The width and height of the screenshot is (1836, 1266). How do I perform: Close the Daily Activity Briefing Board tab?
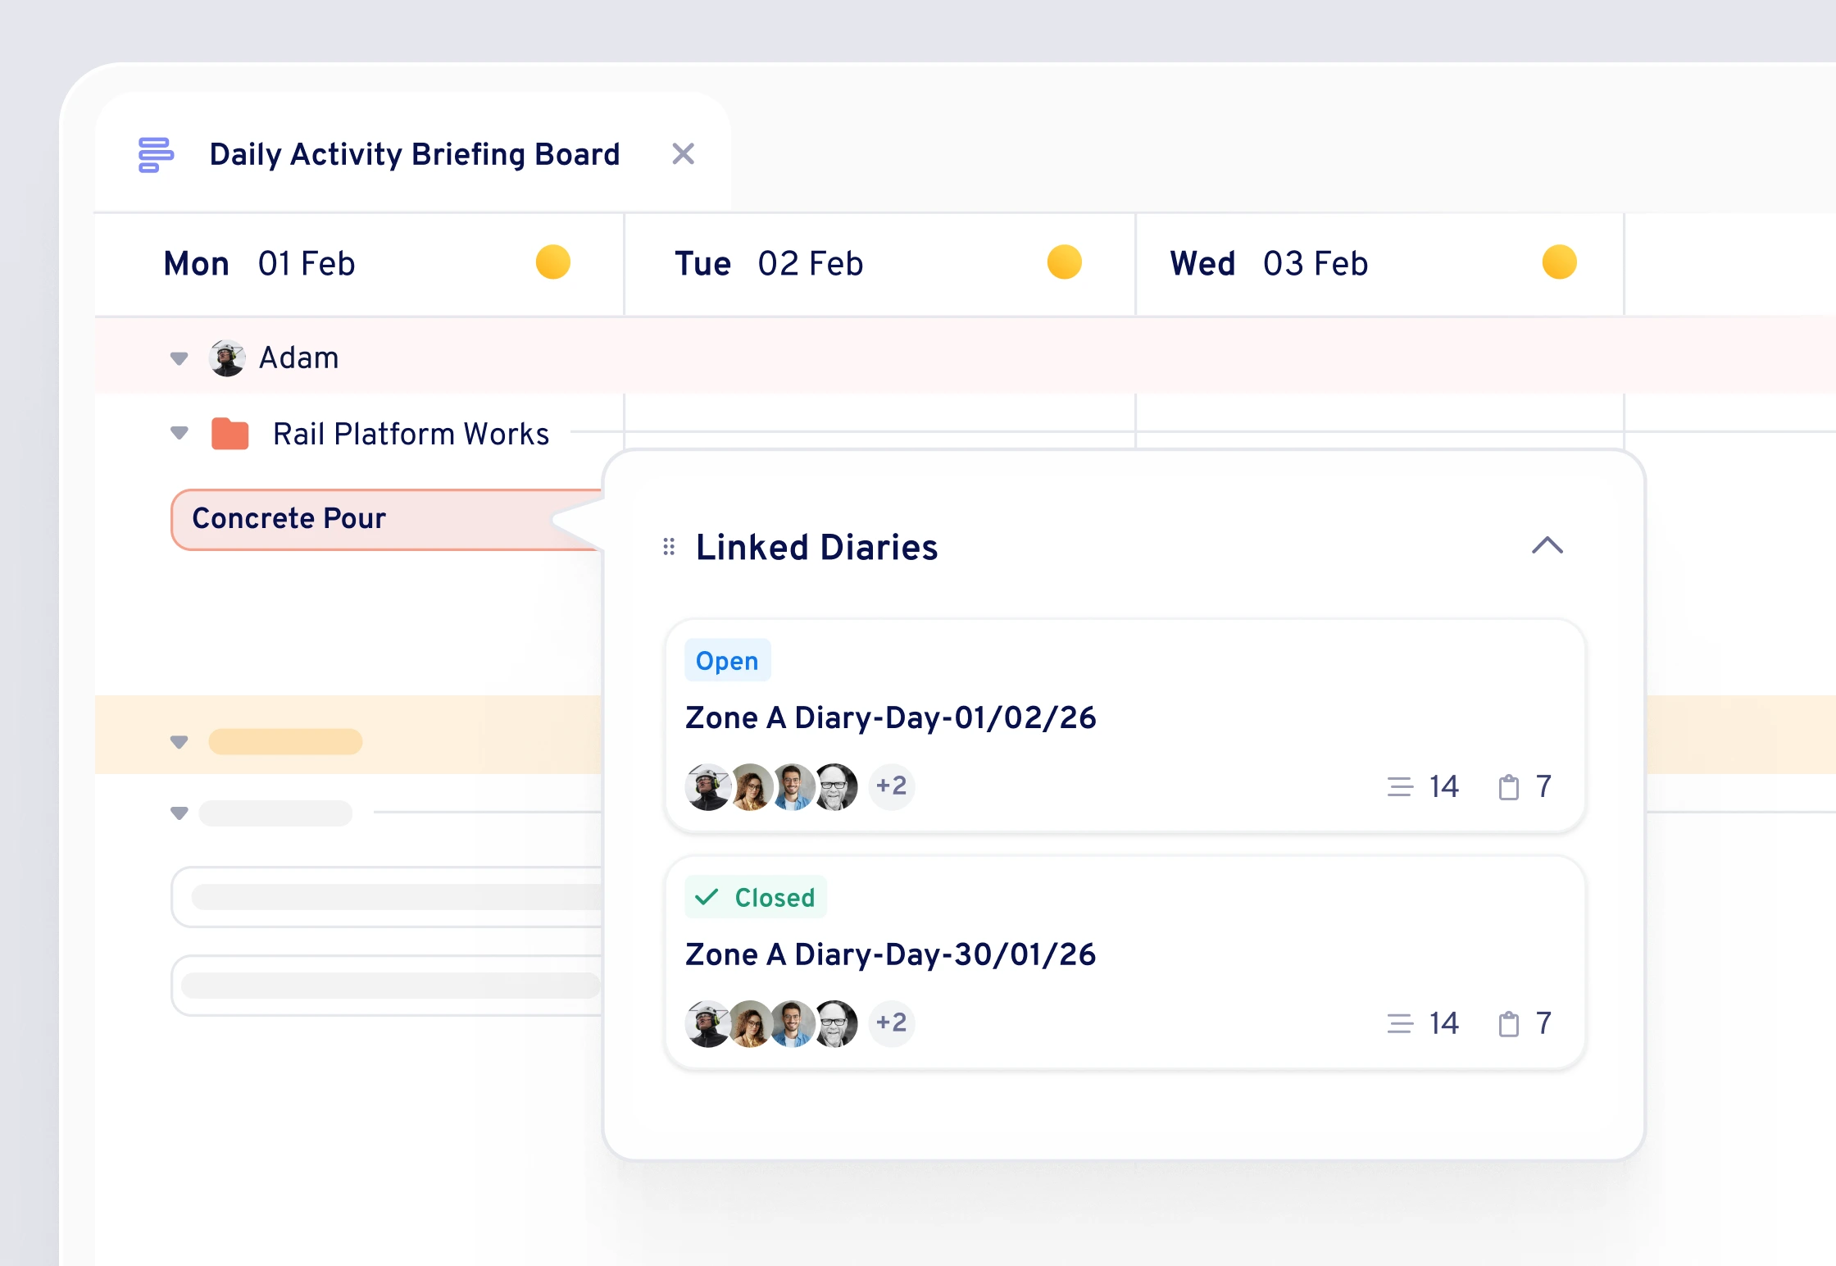coord(683,154)
